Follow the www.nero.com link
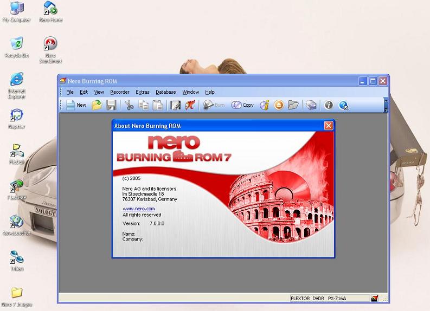Image resolution: width=430 pixels, height=311 pixels. coord(139,209)
